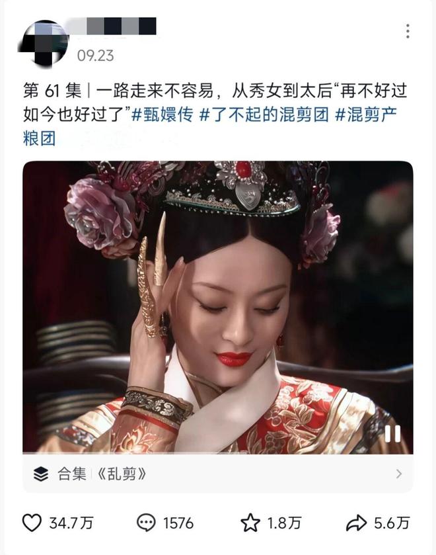The width and height of the screenshot is (436, 555).
Task: Open hashtag #混剪产粮团
Action: (210, 126)
